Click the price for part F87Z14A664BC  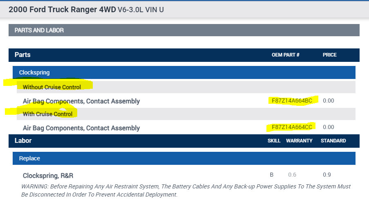coord(328,101)
